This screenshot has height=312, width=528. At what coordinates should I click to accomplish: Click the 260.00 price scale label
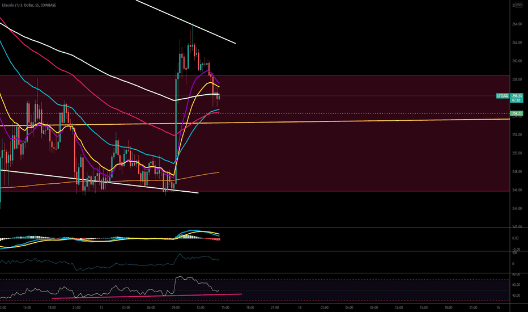(x=517, y=61)
